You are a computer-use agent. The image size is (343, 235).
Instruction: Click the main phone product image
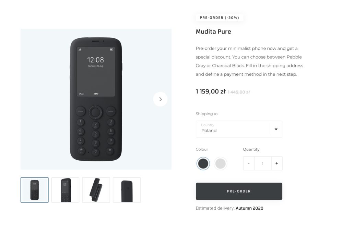(x=96, y=99)
